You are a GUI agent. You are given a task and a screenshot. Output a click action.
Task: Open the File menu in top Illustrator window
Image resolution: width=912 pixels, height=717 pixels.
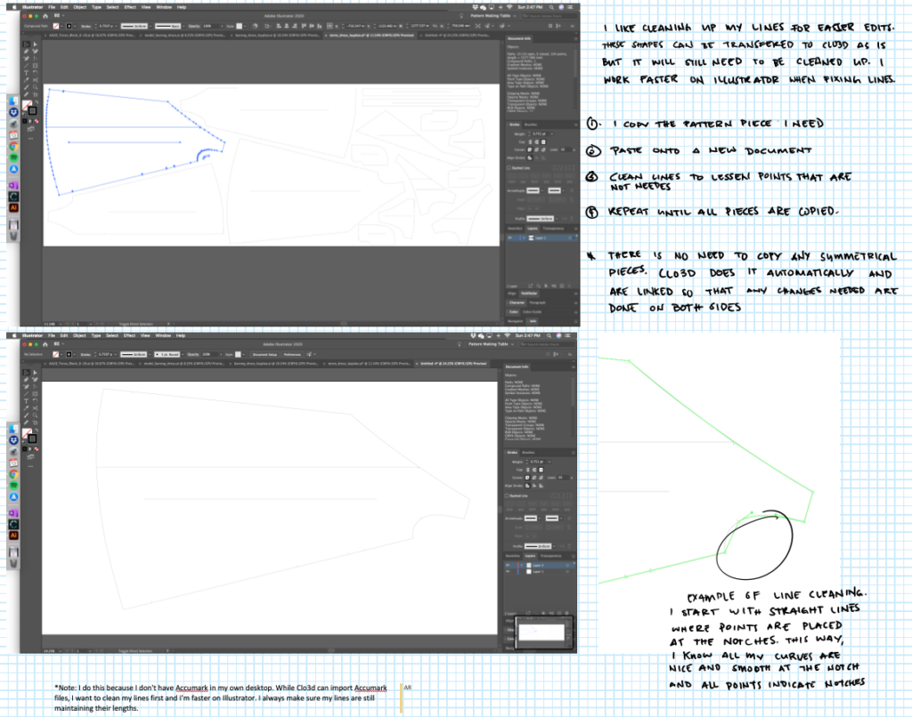(x=52, y=7)
